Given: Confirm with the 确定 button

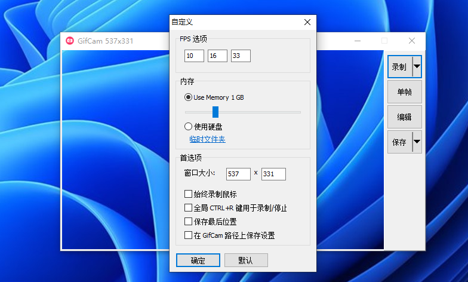Looking at the screenshot, I should (x=198, y=260).
